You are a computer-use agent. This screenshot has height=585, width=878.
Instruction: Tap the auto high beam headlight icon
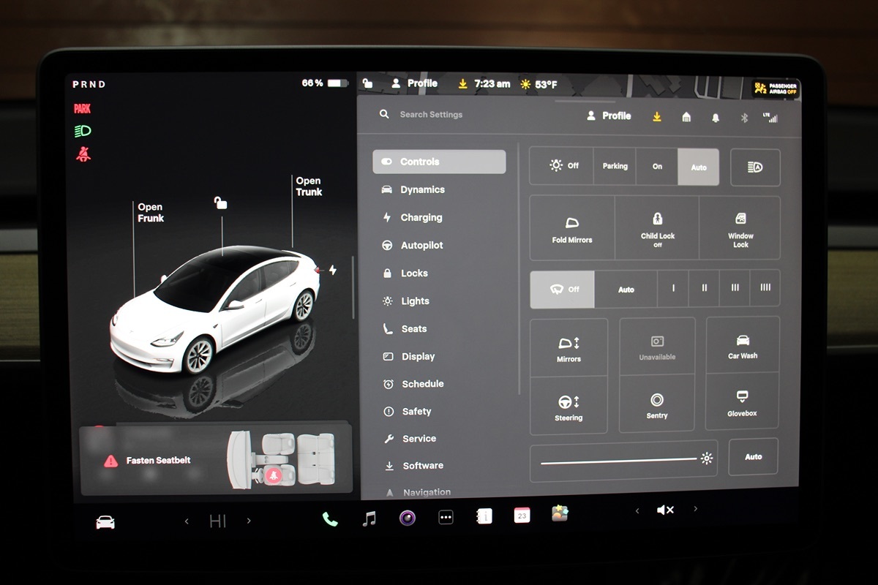click(755, 167)
